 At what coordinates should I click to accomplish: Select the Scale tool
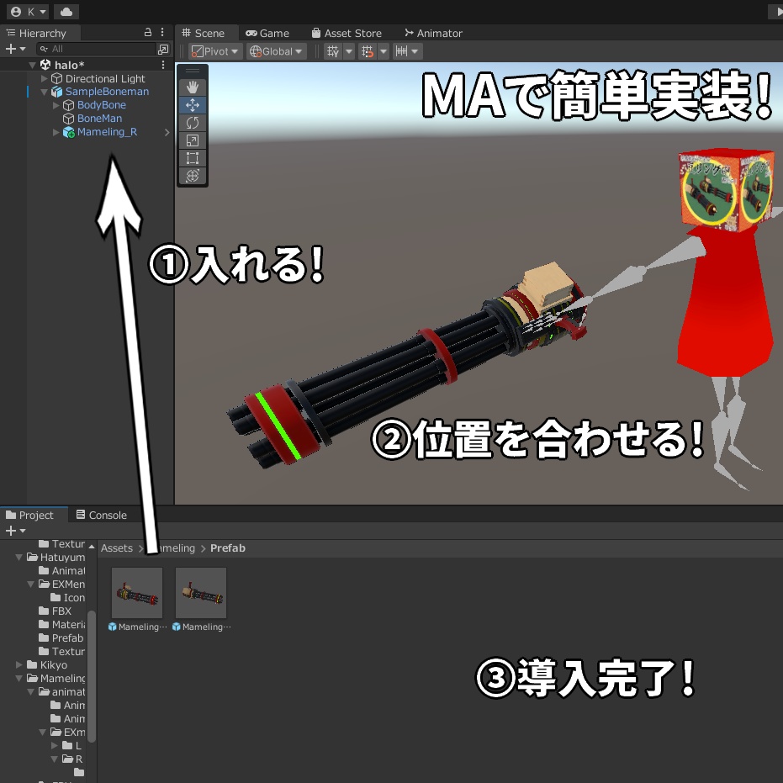pyautogui.click(x=192, y=140)
